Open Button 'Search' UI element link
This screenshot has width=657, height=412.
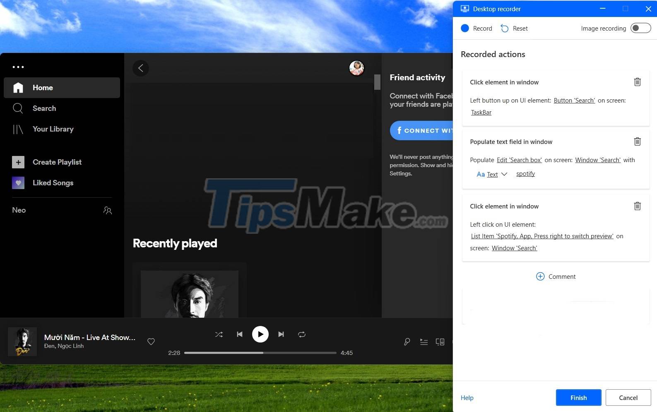tap(574, 101)
